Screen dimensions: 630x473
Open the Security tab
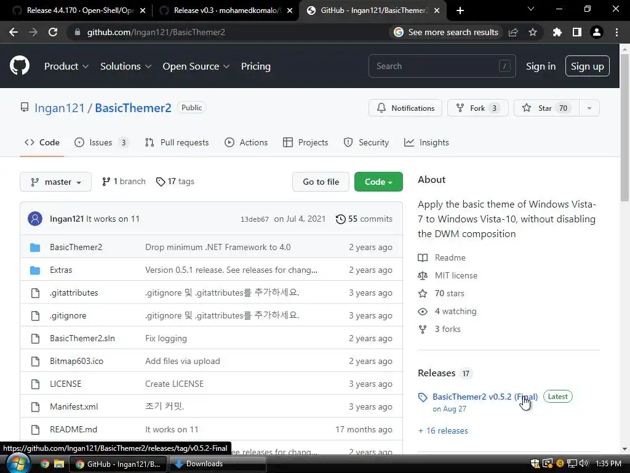[x=366, y=142]
